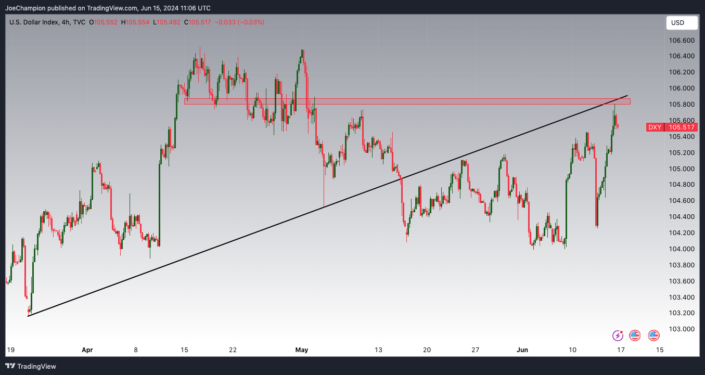The width and height of the screenshot is (705, 375).
Task: Click the 103.800 price axis label
Action: pos(682,265)
